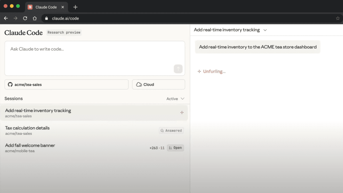Bookmark page with the star icon
Image resolution: width=343 pixels, height=193 pixels.
[x=338, y=18]
